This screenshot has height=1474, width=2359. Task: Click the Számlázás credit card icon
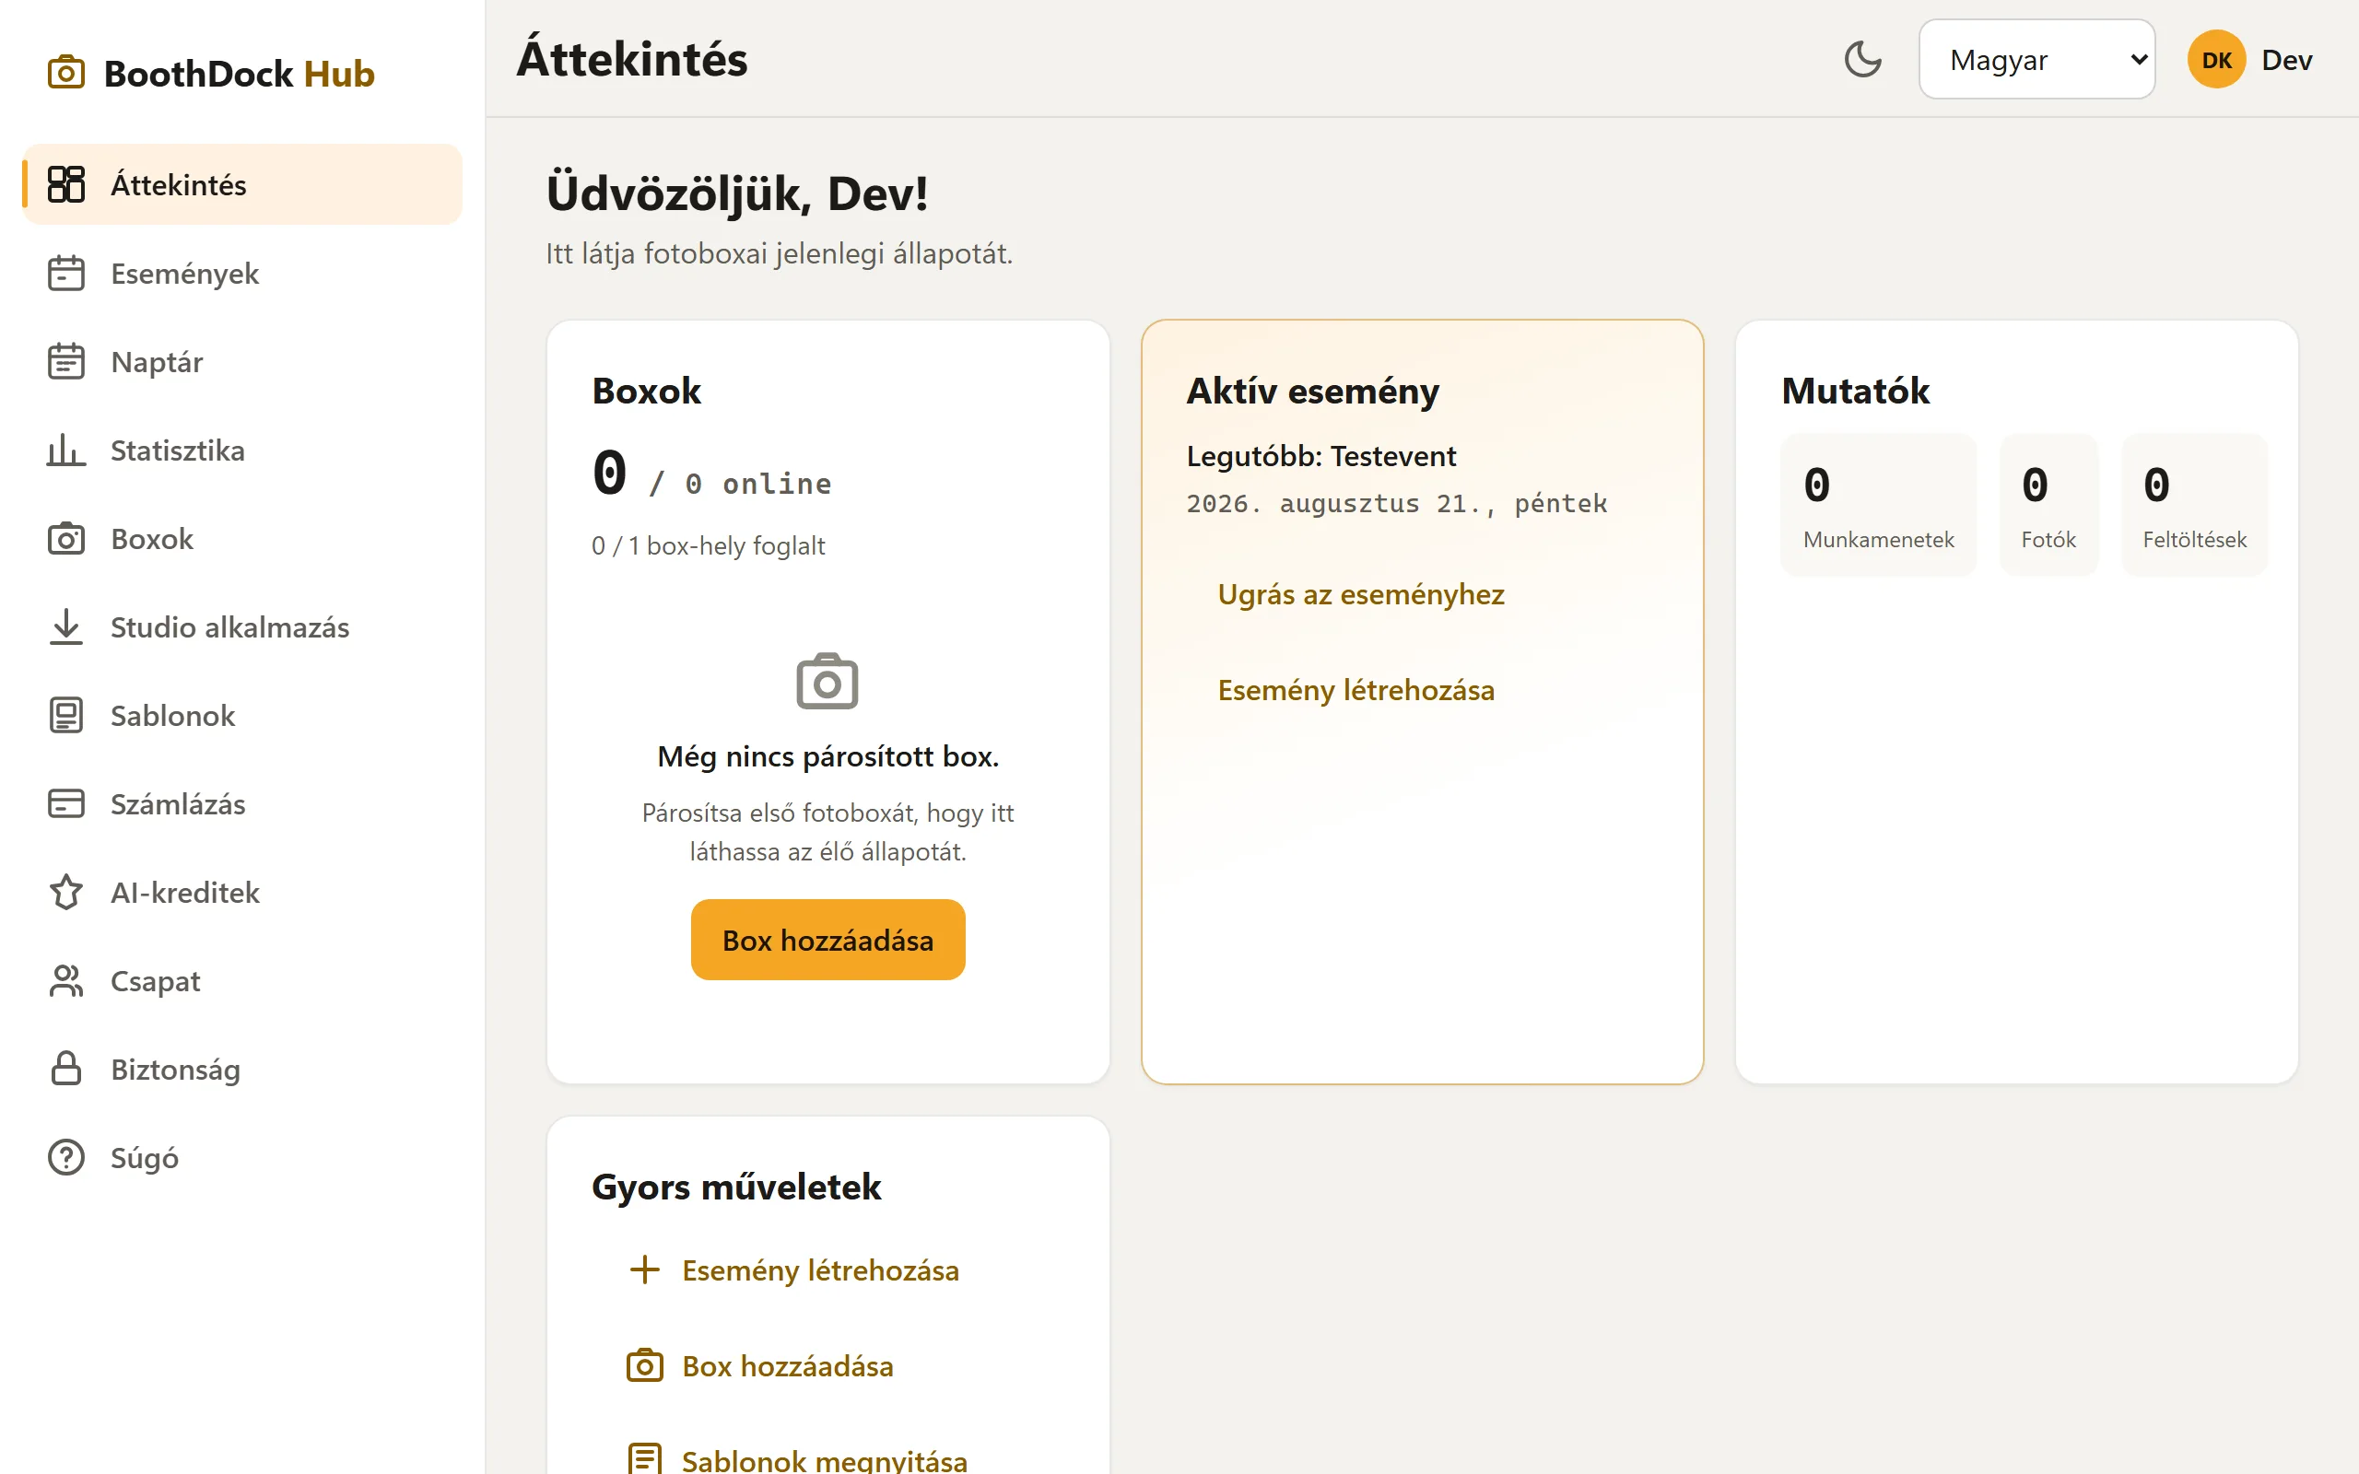pos(66,804)
